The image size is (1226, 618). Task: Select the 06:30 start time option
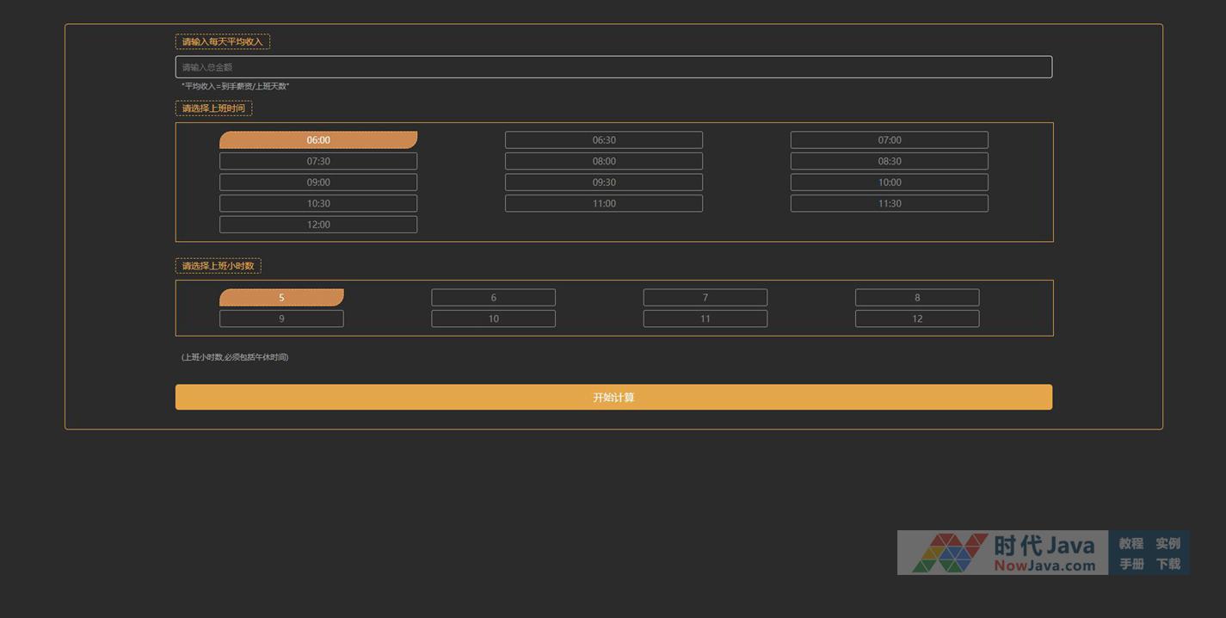click(604, 140)
